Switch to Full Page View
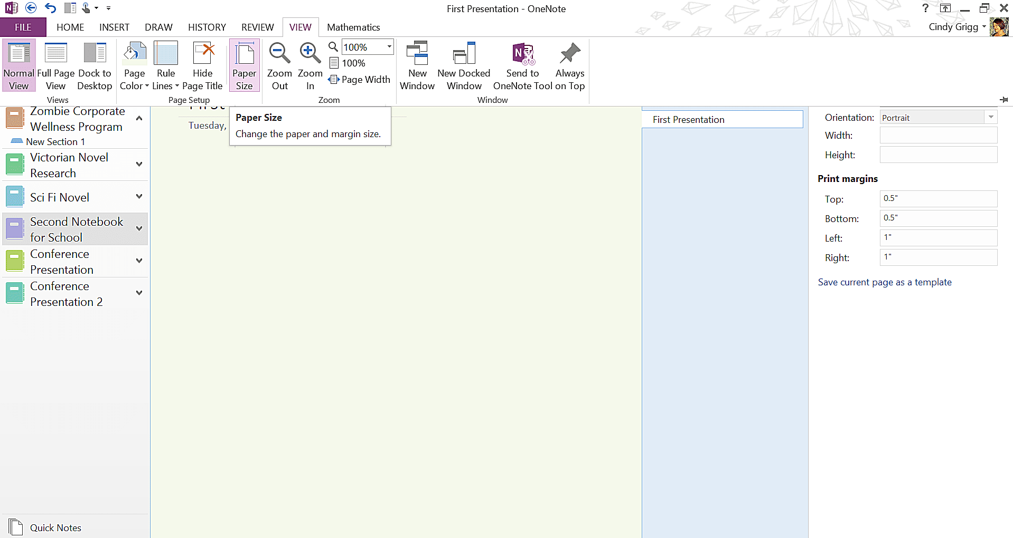This screenshot has width=1013, height=538. click(x=55, y=65)
